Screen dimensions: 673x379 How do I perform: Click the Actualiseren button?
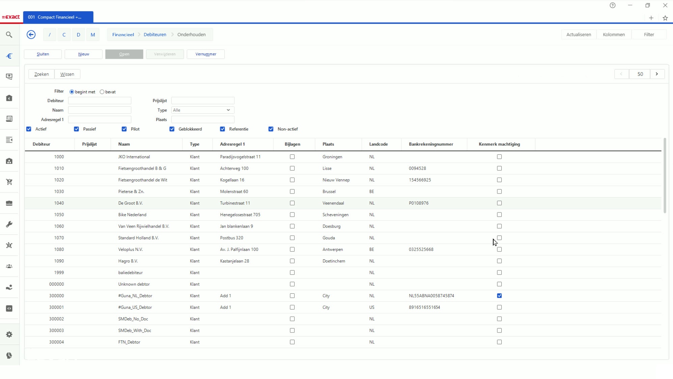[x=579, y=34]
